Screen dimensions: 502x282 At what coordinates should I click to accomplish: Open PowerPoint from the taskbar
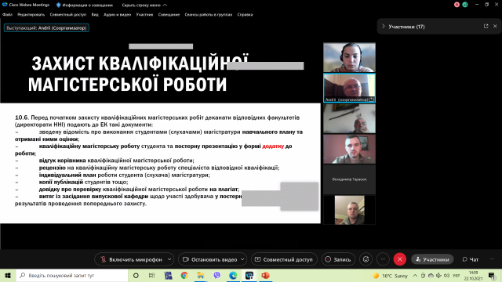[265, 275]
